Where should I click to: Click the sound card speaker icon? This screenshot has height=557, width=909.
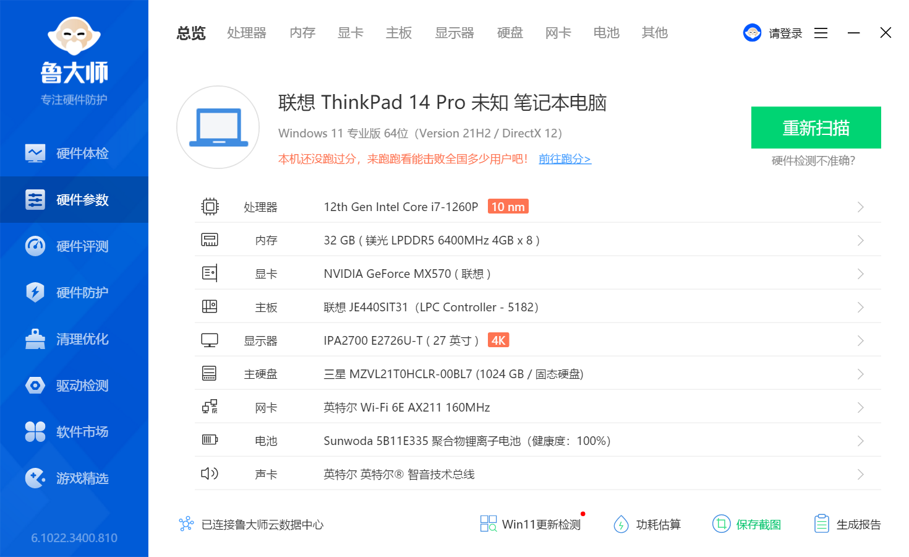pos(210,473)
